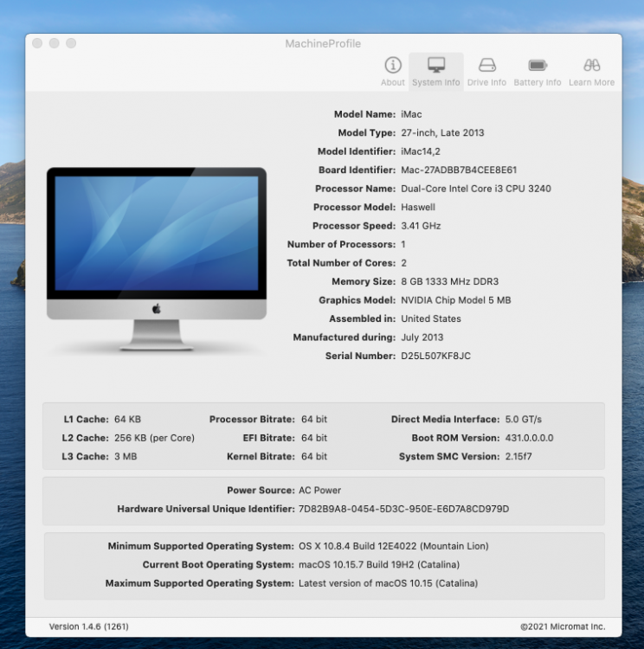This screenshot has width=644, height=649.
Task: Click the ©2021 Micromat Inc. footer text
Action: pyautogui.click(x=563, y=627)
